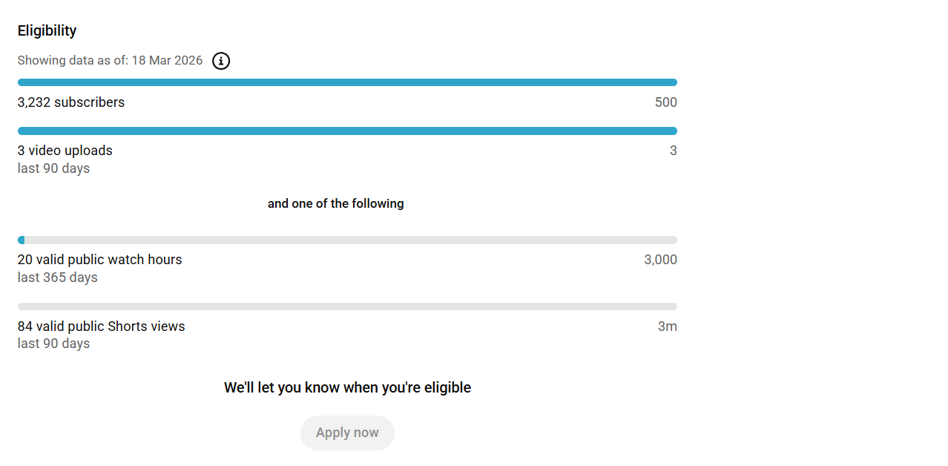The height and width of the screenshot is (466, 948).
Task: Click the 'Showing data as of' date text
Action: pos(110,61)
